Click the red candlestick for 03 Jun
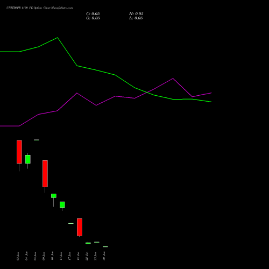This screenshot has height=269, width=269. point(19,152)
